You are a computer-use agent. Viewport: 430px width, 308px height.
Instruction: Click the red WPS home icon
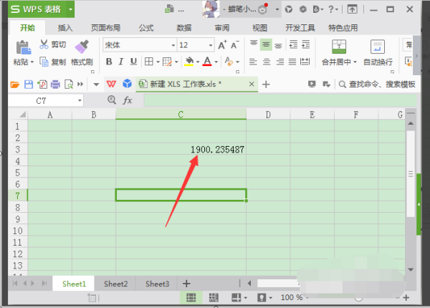(111, 84)
